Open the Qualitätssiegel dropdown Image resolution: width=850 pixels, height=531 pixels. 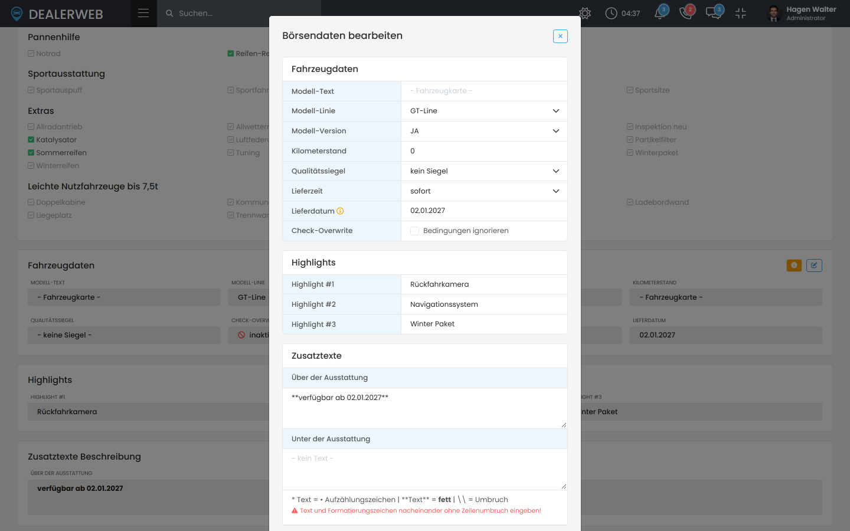[x=484, y=171]
